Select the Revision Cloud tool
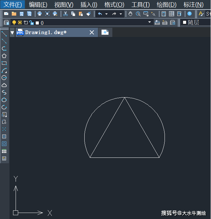The height and width of the screenshot is (219, 211). pos(4,85)
